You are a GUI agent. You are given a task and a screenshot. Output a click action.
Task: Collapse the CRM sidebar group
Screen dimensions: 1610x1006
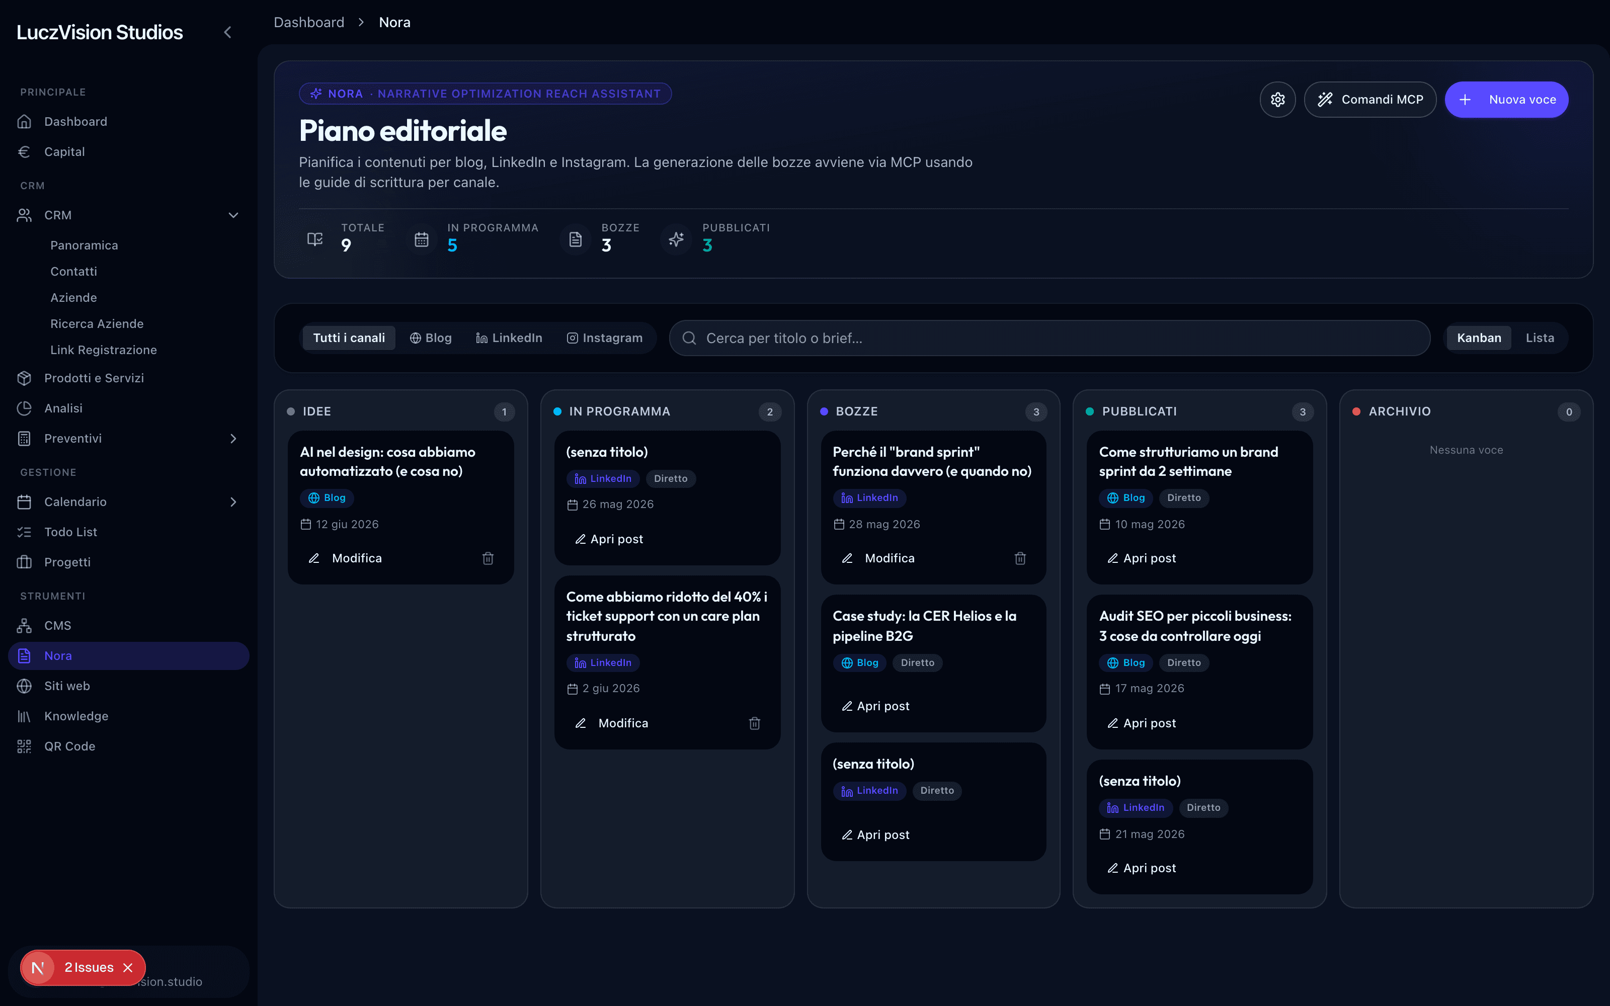click(233, 215)
